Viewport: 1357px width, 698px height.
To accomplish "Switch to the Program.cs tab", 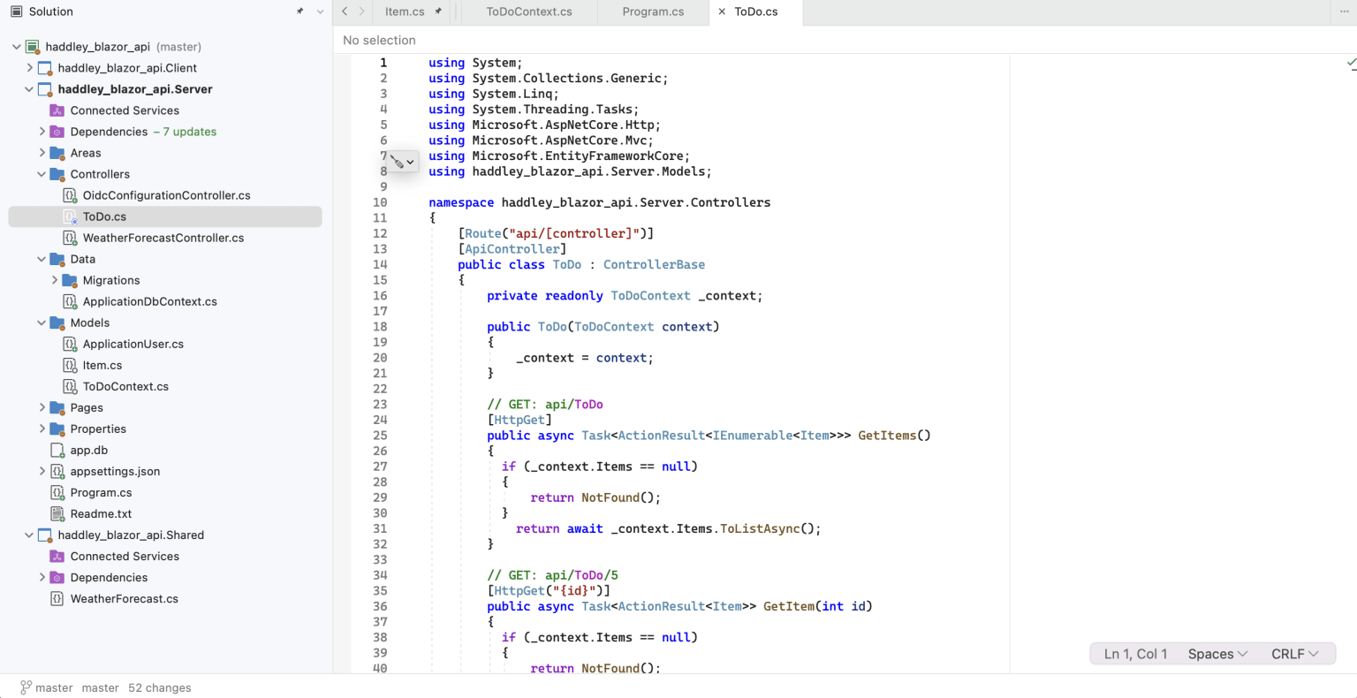I will 653,11.
